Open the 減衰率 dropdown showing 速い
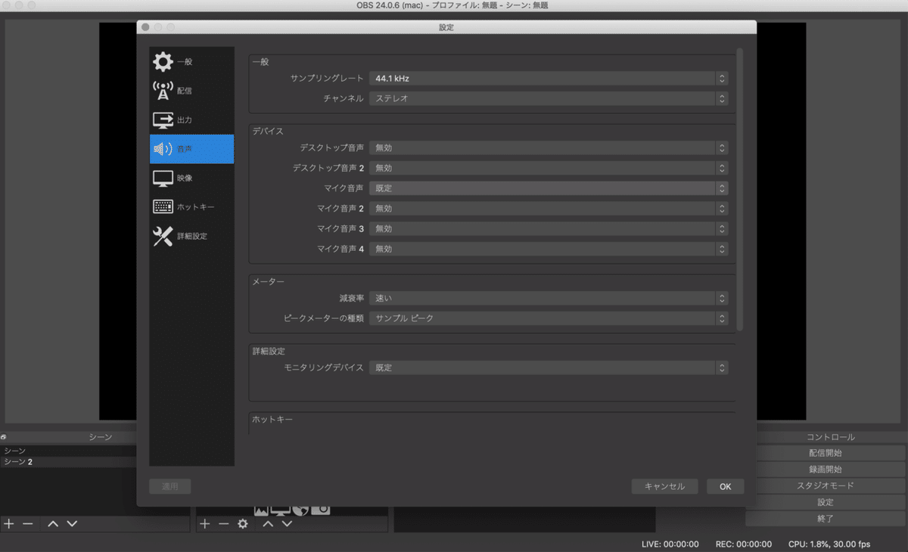The width and height of the screenshot is (908, 552). (x=549, y=298)
